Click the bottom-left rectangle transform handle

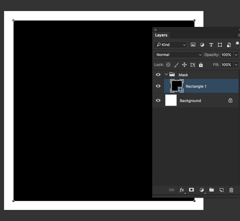(x=13, y=201)
